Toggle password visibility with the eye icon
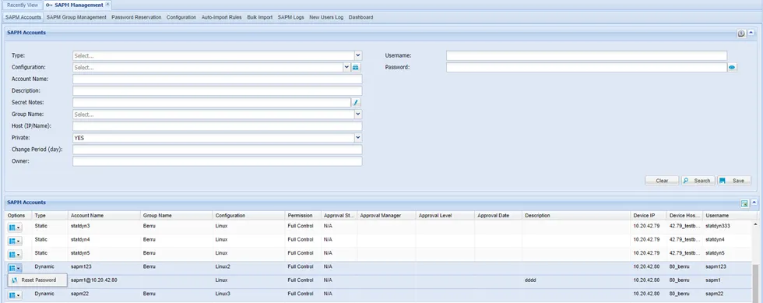 click(x=732, y=68)
